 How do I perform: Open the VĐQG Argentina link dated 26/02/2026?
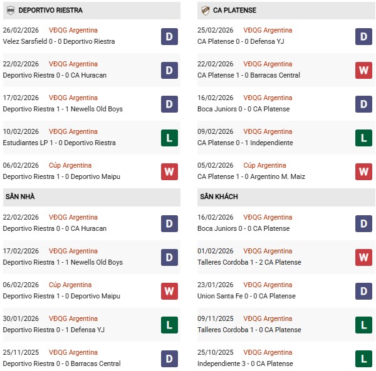(x=73, y=30)
